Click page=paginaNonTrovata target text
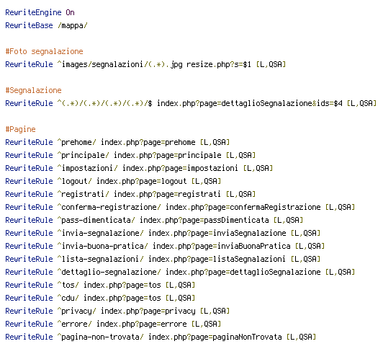This screenshot has height=349, width=383. pos(236,337)
